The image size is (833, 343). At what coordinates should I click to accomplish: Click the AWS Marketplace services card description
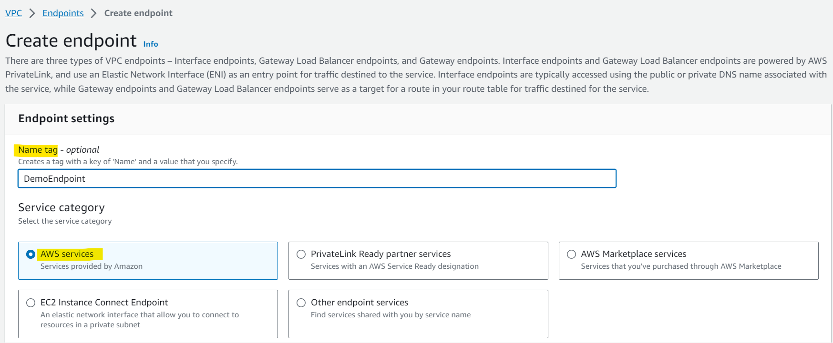[681, 266]
